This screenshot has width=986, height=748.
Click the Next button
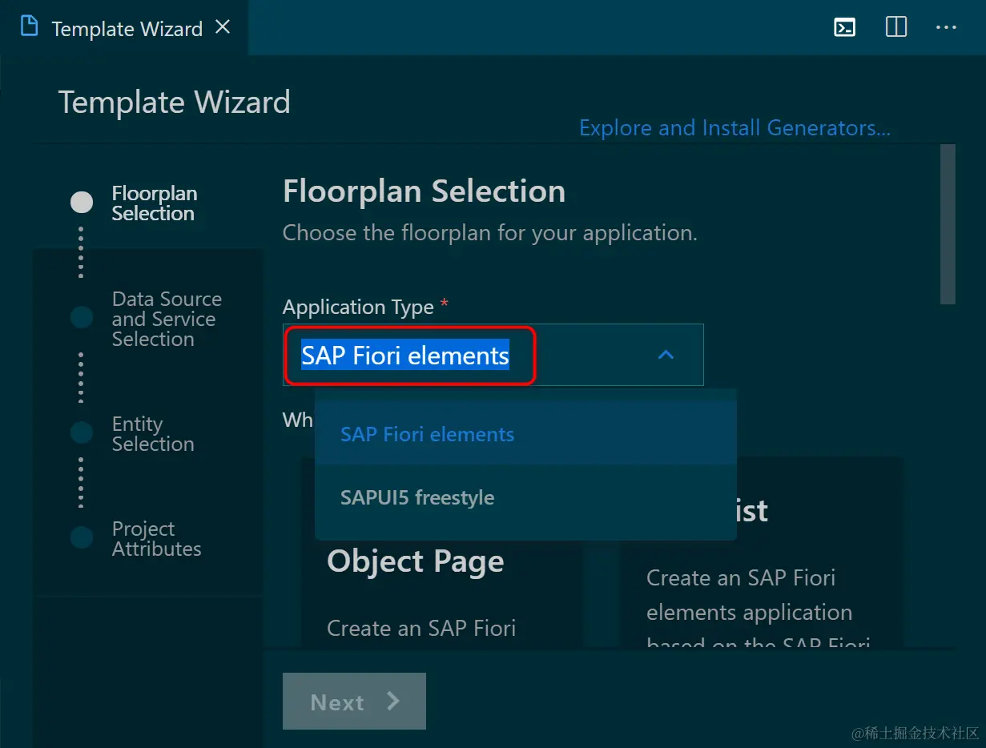(x=354, y=702)
